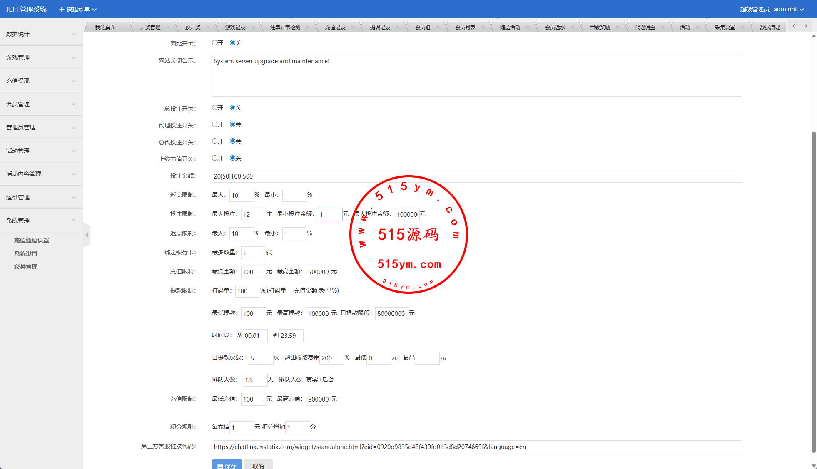Select 开 for 总投注开关
Viewport: 817px width, 469px height.
click(x=215, y=108)
